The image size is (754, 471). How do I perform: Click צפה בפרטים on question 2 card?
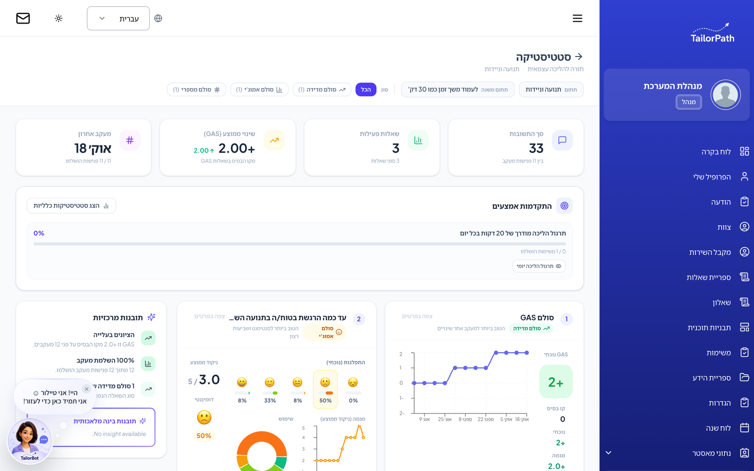(210, 317)
